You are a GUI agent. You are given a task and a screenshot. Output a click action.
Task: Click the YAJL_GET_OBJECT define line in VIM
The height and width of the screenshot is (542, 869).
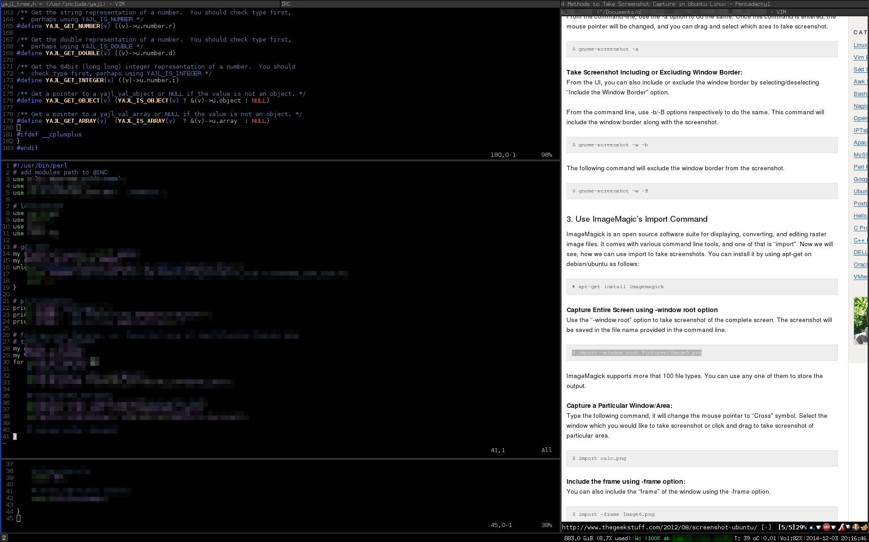click(x=143, y=101)
